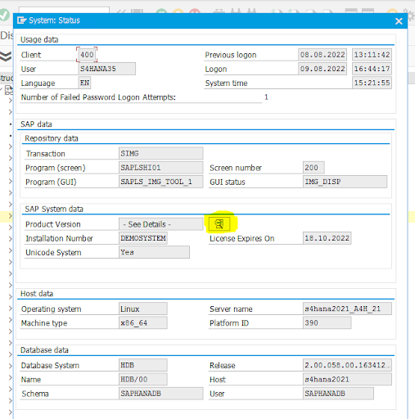Click Unicode System value Yes

pyautogui.click(x=154, y=252)
